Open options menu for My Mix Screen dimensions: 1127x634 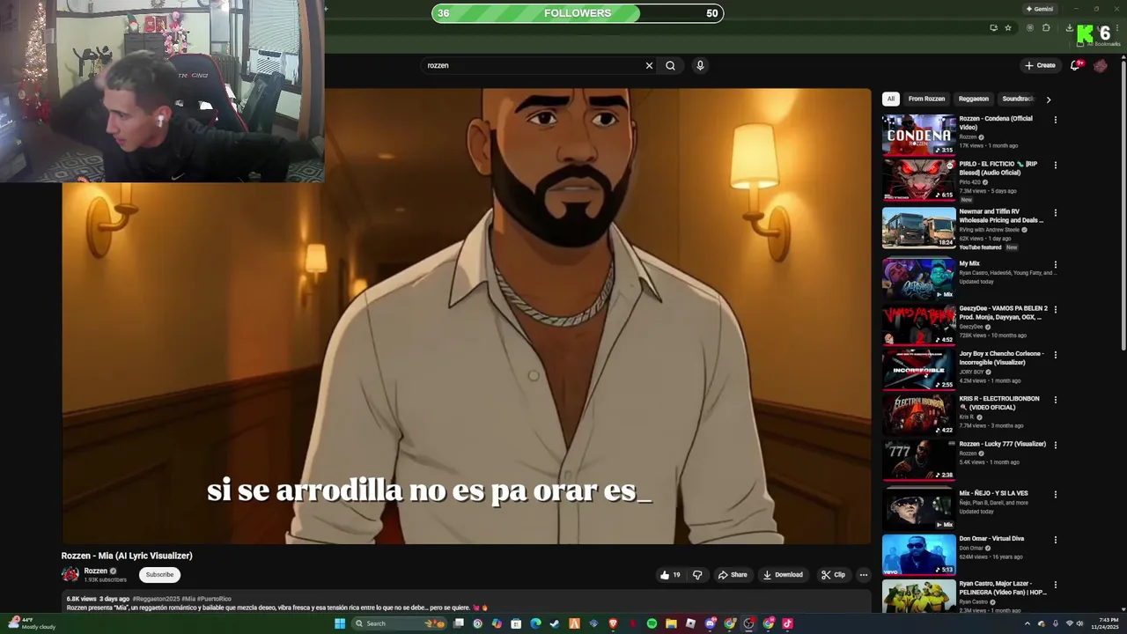[x=1055, y=264]
